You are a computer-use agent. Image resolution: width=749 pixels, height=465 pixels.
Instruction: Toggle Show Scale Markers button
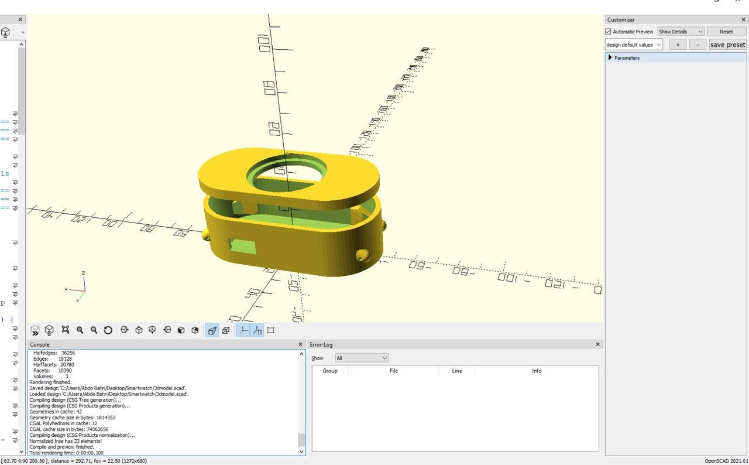257,330
